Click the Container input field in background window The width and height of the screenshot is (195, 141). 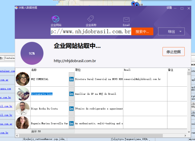(x=9, y=58)
